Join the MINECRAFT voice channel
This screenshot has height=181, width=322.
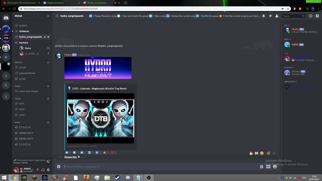26,133
